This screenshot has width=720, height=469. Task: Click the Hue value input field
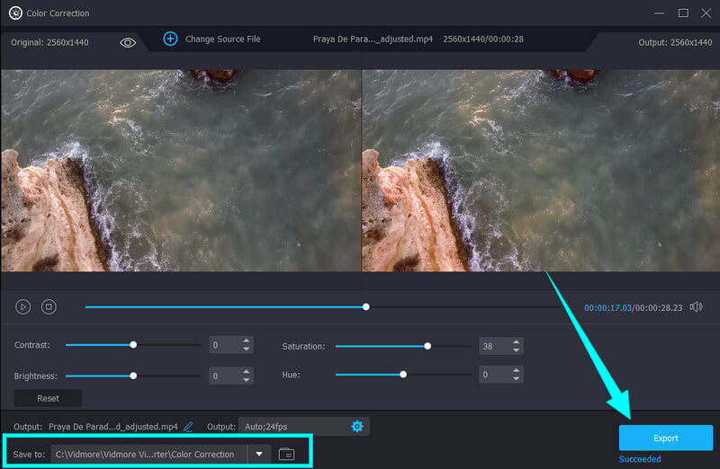pyautogui.click(x=493, y=375)
